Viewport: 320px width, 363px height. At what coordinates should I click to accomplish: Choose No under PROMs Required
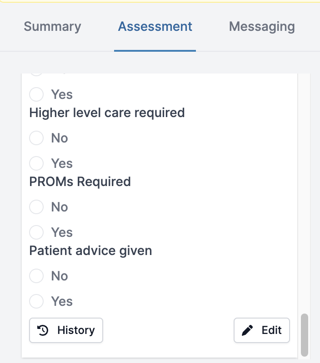click(36, 207)
